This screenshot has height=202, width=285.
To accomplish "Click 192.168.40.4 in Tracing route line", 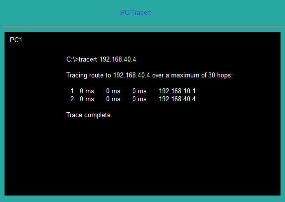I will (x=131, y=75).
